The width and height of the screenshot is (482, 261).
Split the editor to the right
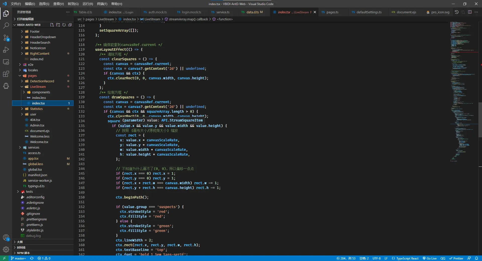470,12
